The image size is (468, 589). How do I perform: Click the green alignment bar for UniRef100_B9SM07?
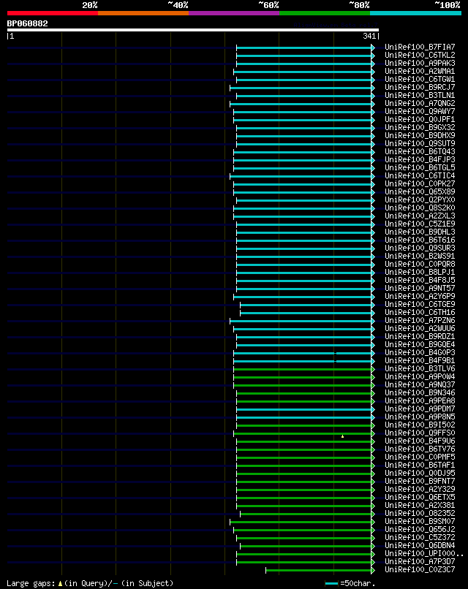[x=301, y=522]
